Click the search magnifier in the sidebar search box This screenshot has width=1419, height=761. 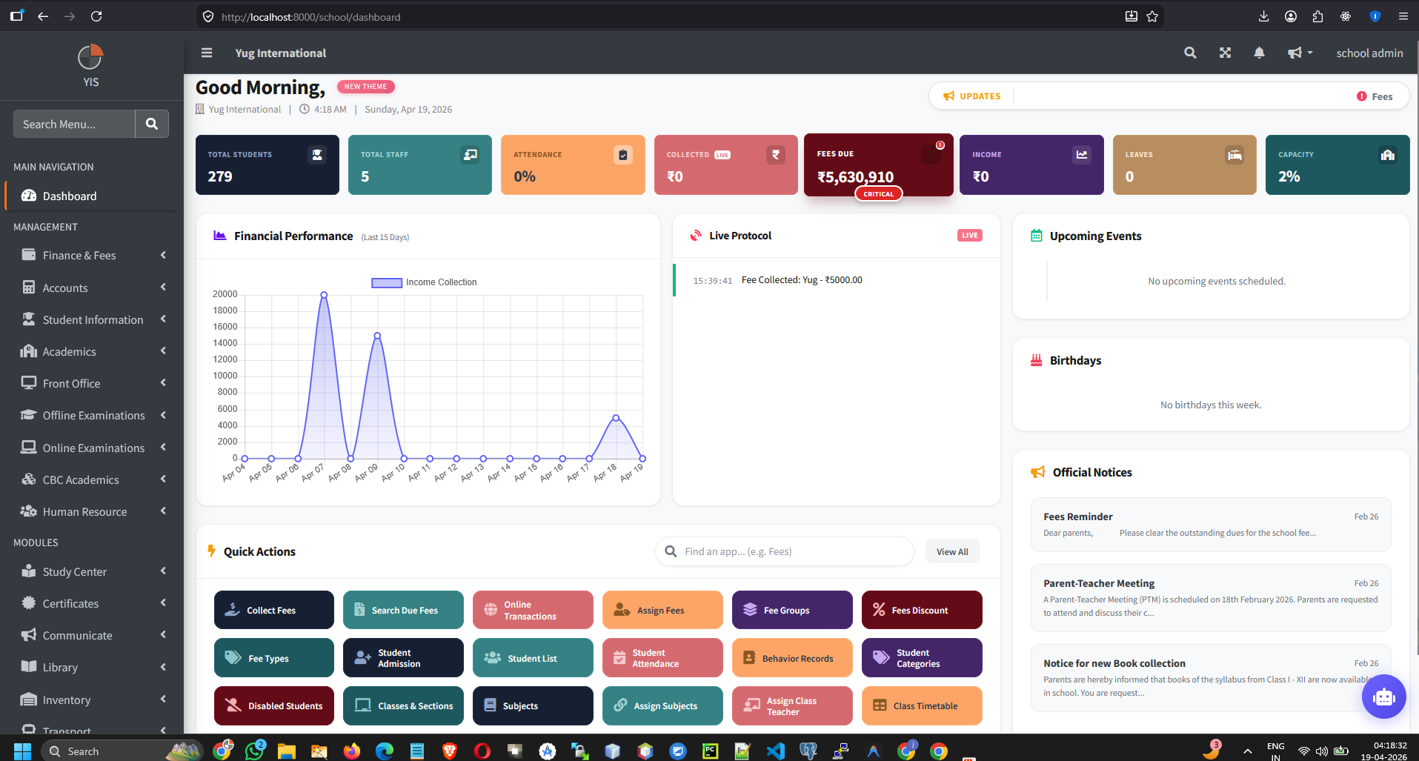(x=152, y=124)
